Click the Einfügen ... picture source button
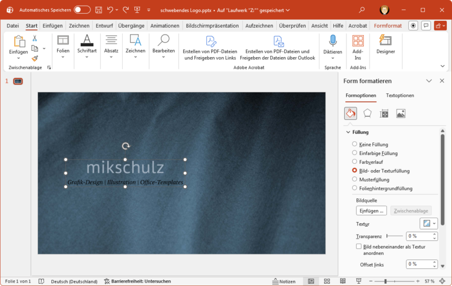Image resolution: width=452 pixels, height=286 pixels. pos(371,211)
